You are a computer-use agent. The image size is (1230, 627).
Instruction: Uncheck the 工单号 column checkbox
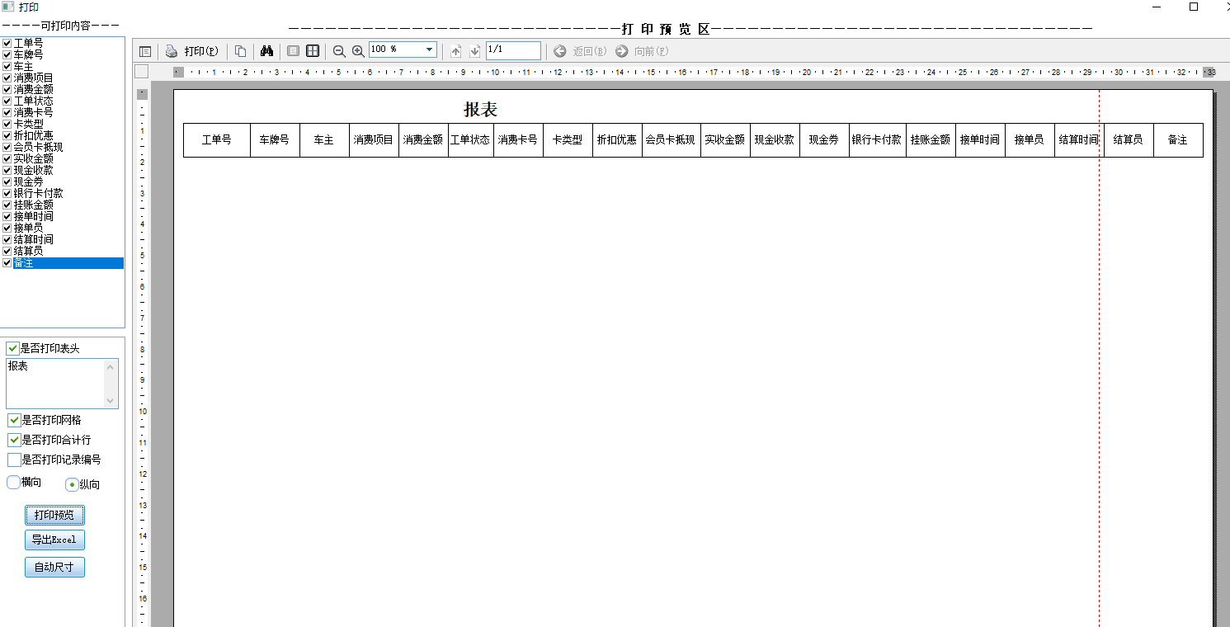tap(7, 43)
